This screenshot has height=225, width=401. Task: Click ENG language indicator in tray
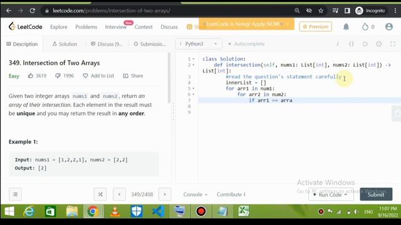(368, 212)
